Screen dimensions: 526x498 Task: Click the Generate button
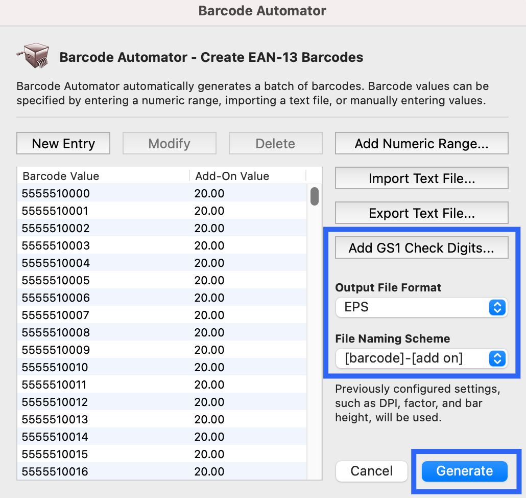(x=465, y=471)
